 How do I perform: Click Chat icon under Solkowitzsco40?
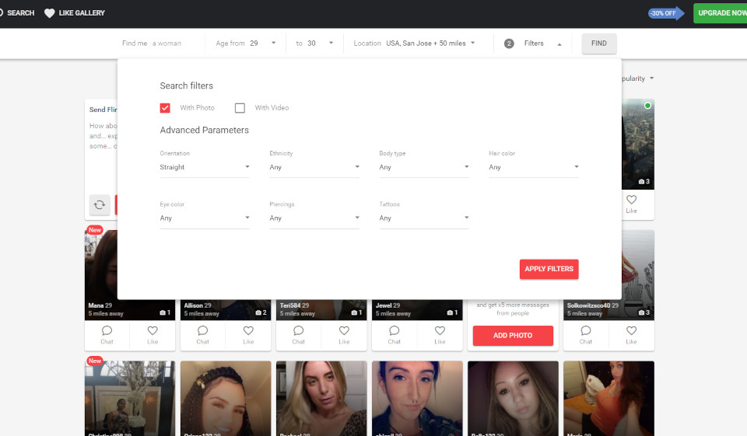pyautogui.click(x=586, y=334)
